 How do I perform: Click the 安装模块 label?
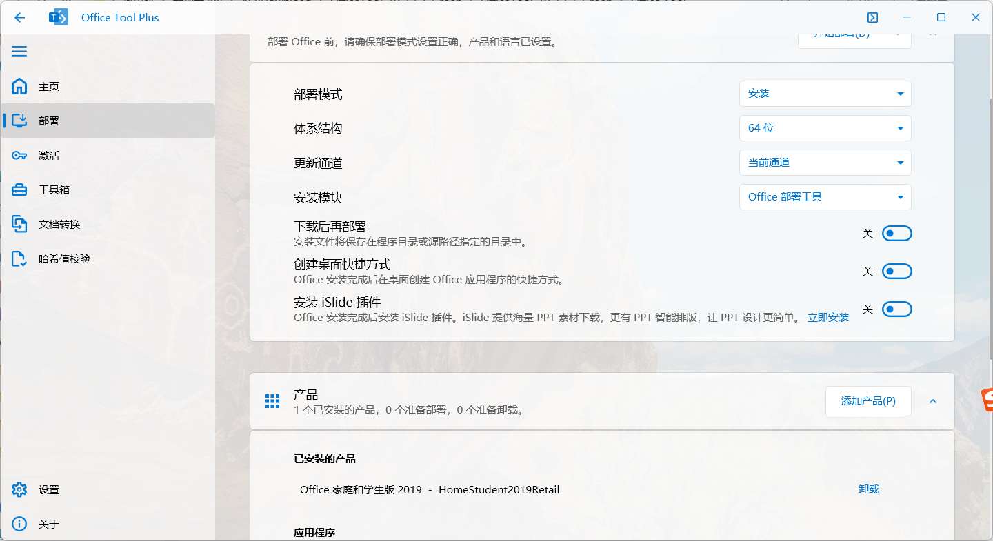point(318,198)
